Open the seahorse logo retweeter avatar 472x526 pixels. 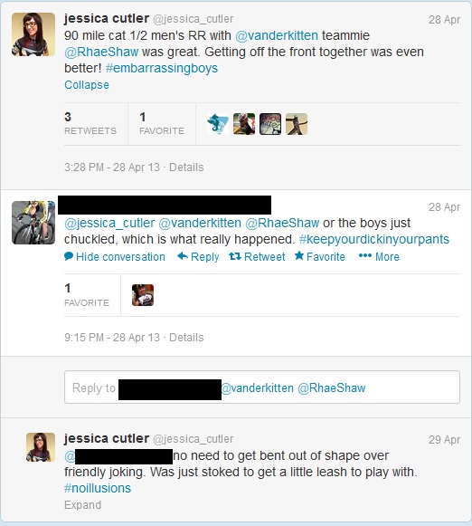pyautogui.click(x=218, y=124)
